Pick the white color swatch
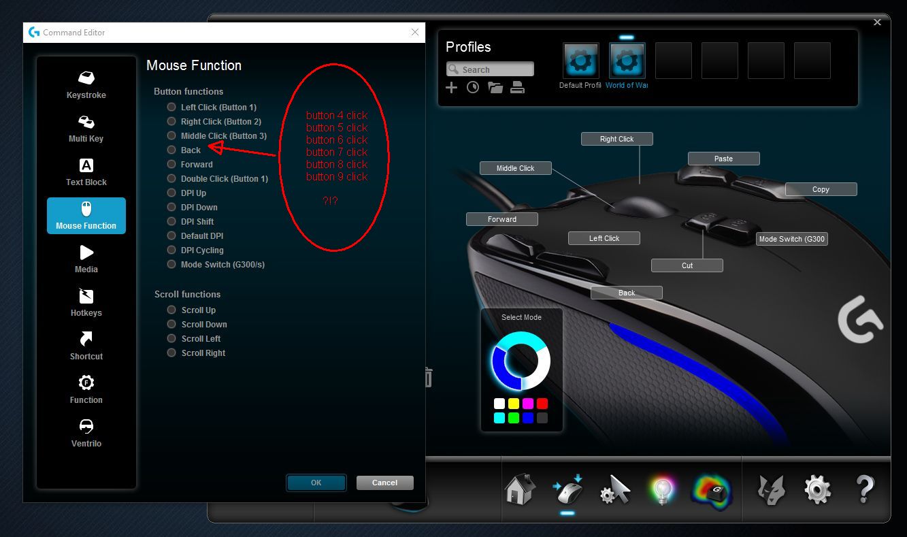This screenshot has height=537, width=907. pos(499,404)
